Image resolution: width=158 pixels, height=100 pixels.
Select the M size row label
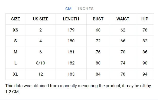tap(15, 52)
